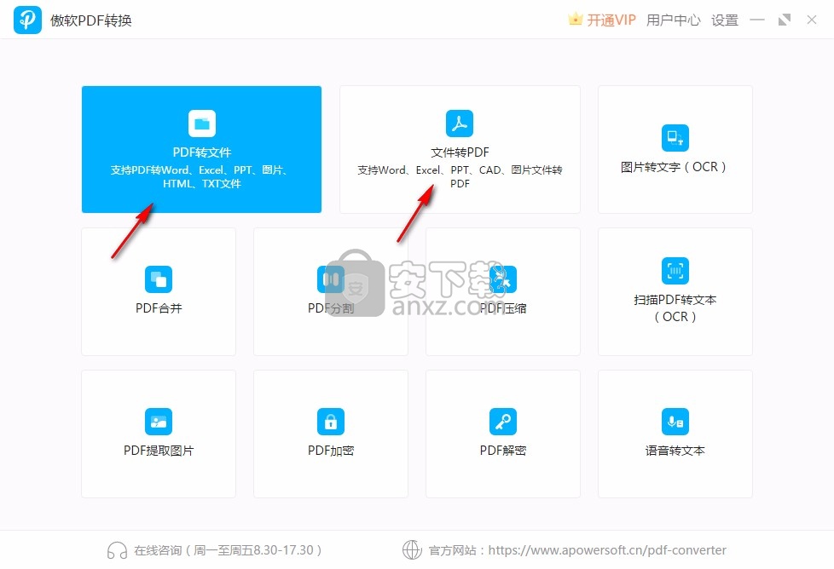Click the PDF合并 merge icon

[x=159, y=279]
